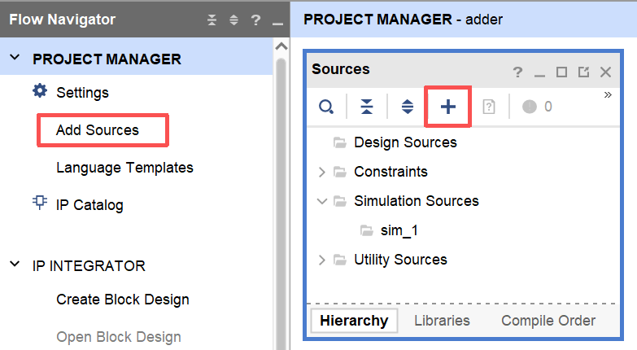Click the plus Add Sources icon
The height and width of the screenshot is (350, 637).
pos(448,107)
